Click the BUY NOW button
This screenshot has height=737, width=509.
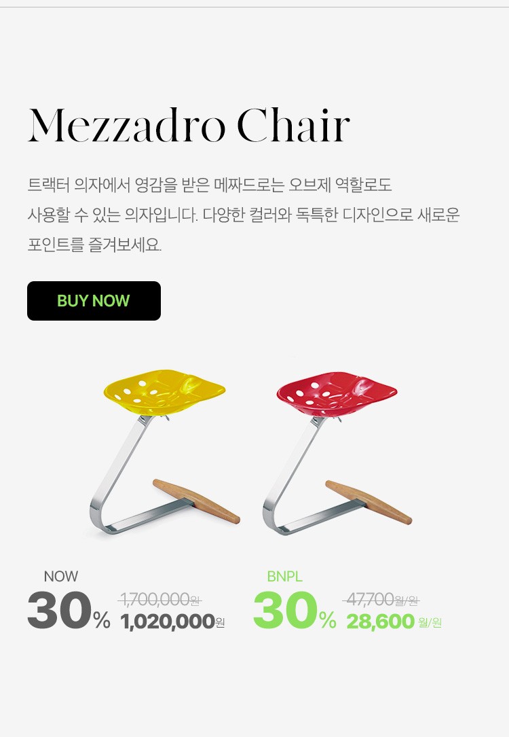point(94,301)
